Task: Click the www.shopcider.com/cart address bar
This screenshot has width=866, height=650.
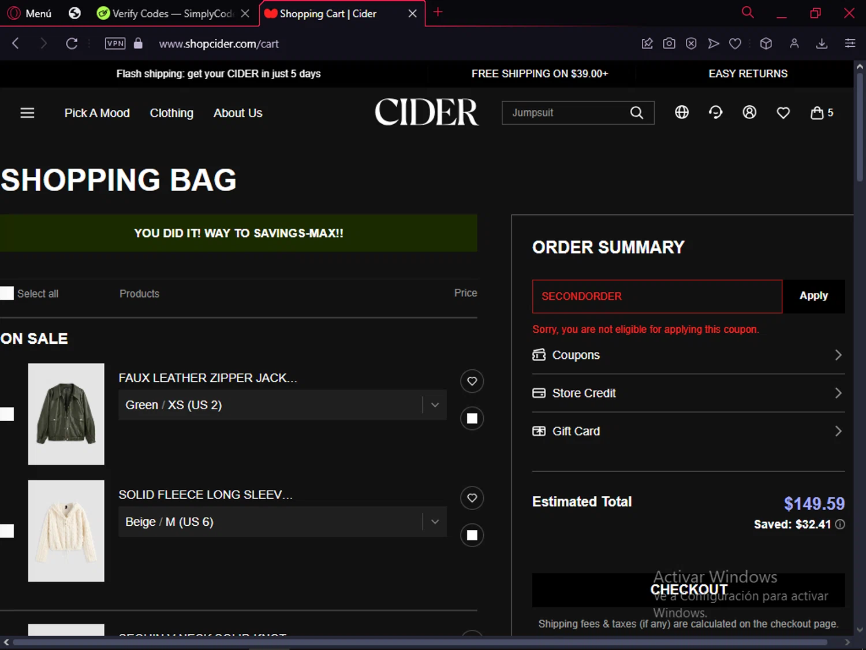Action: 219,44
